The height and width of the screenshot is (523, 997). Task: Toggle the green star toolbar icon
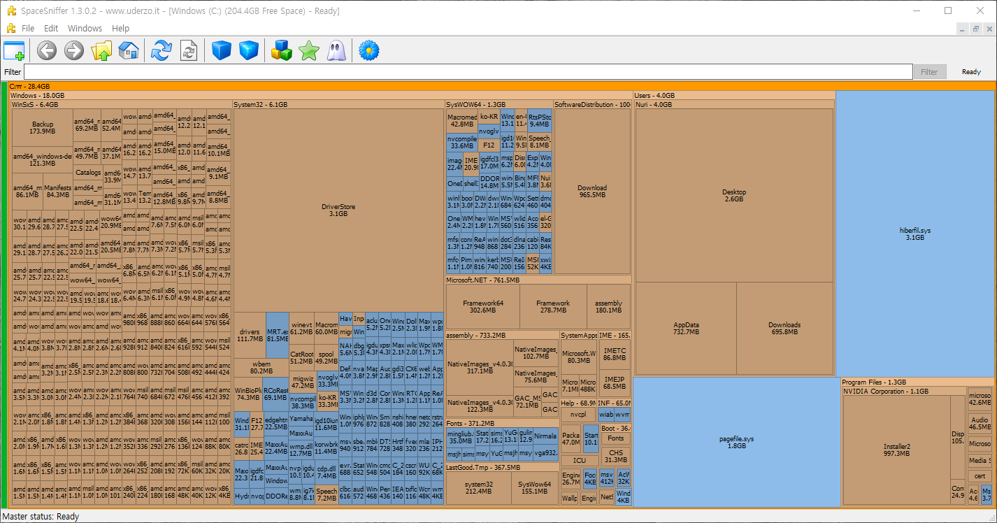[x=308, y=50]
